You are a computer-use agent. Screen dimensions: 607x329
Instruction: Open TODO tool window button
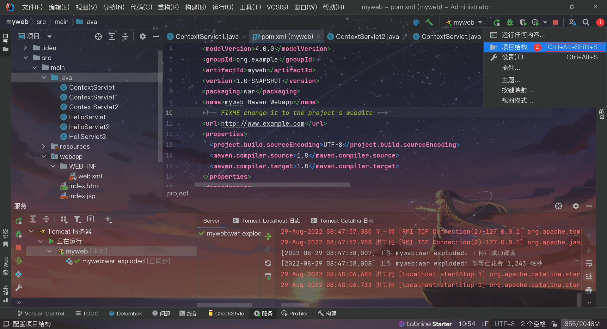pos(87,314)
